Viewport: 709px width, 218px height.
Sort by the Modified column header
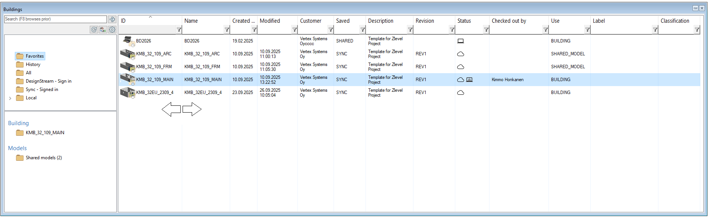(270, 21)
